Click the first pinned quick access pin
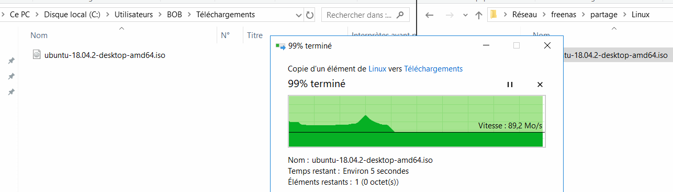The image size is (673, 192). (11, 61)
